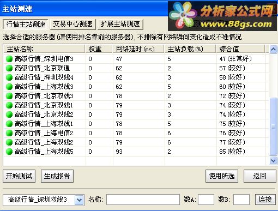Viewport: 278px width, 211px height.
Task: Switch to 行情主站测速 tab
Action: (x=26, y=25)
